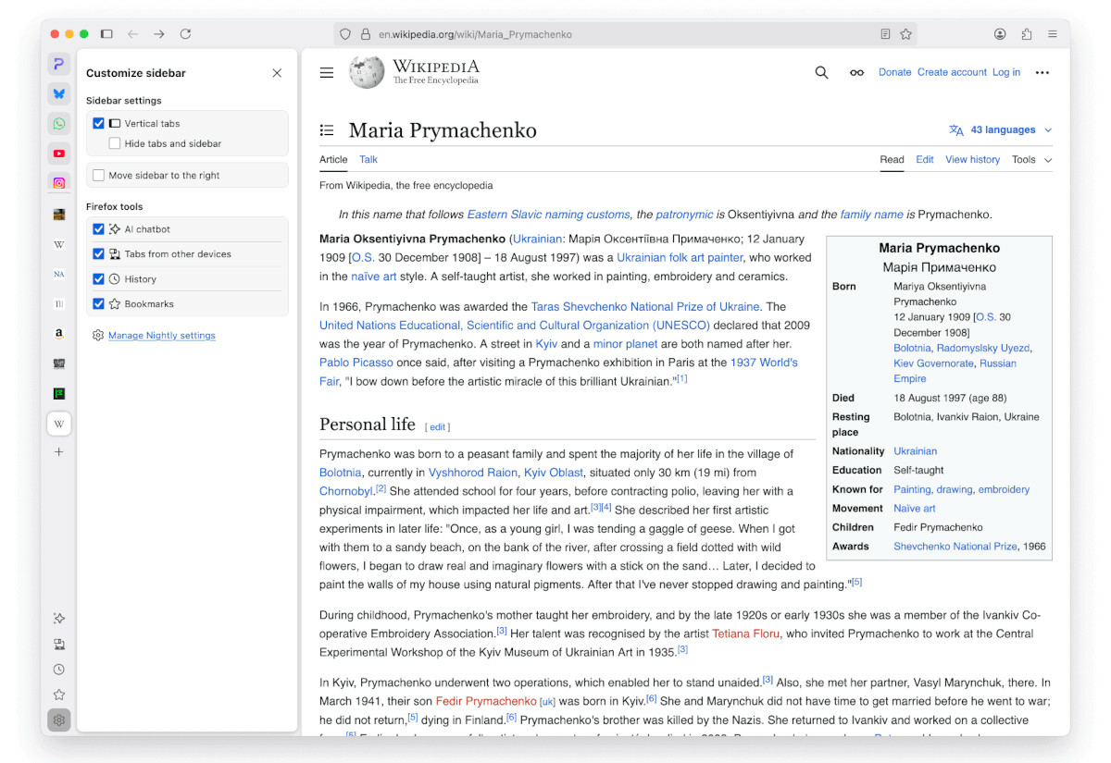This screenshot has width=1111, height=763.
Task: Uncheck the Vertical tabs checkbox
Action: 99,123
